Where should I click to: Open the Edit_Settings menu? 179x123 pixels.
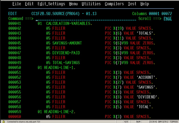(x=51, y=4)
